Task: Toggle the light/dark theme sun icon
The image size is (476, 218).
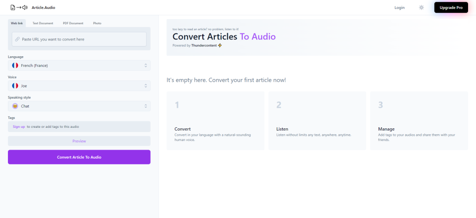Action: click(x=421, y=7)
